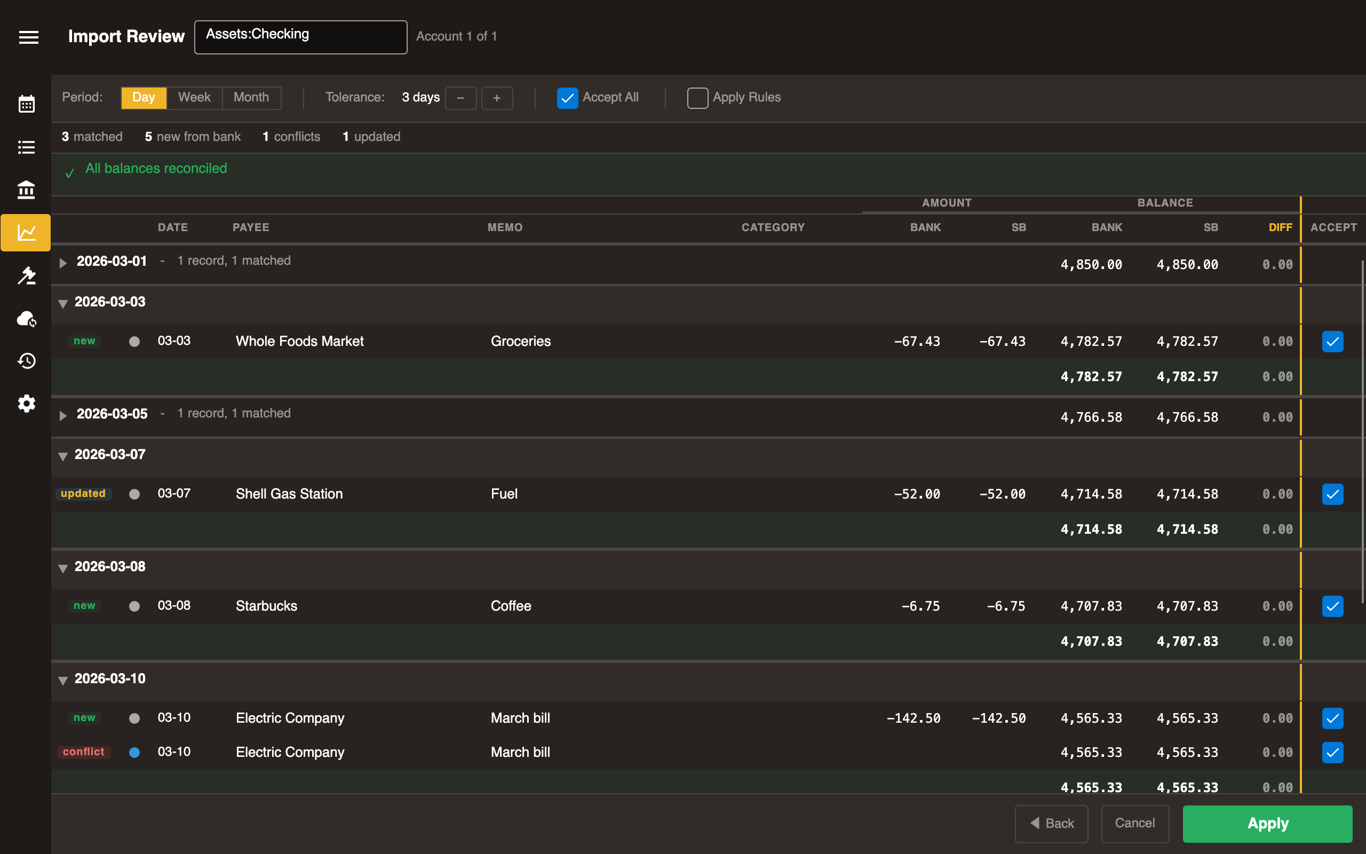Click the PAYEE column header

[x=251, y=227]
